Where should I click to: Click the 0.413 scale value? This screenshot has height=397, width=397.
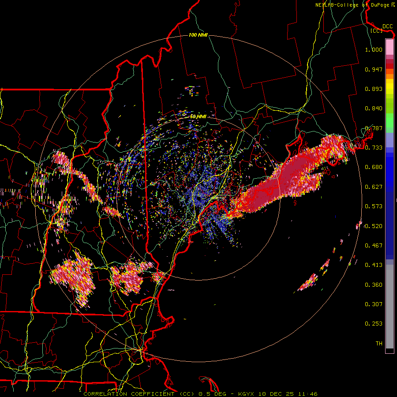tap(374, 265)
